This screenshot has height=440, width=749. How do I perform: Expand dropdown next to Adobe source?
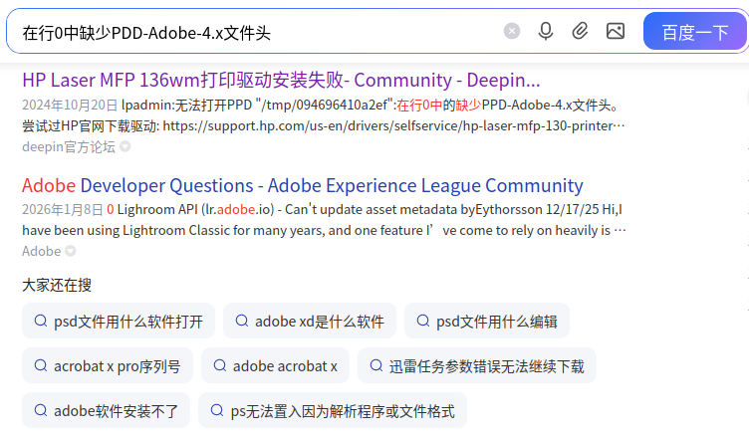point(70,251)
